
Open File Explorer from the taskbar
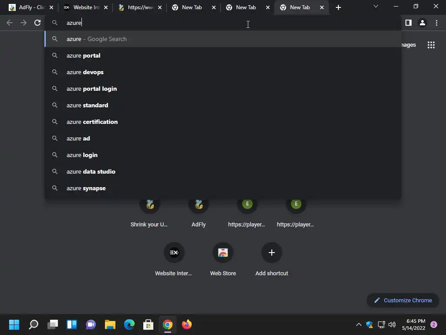point(110,325)
